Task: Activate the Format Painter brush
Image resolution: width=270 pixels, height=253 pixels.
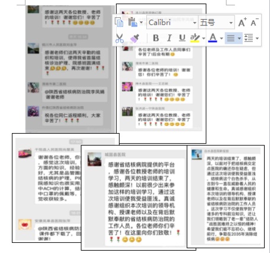Action: point(134,38)
